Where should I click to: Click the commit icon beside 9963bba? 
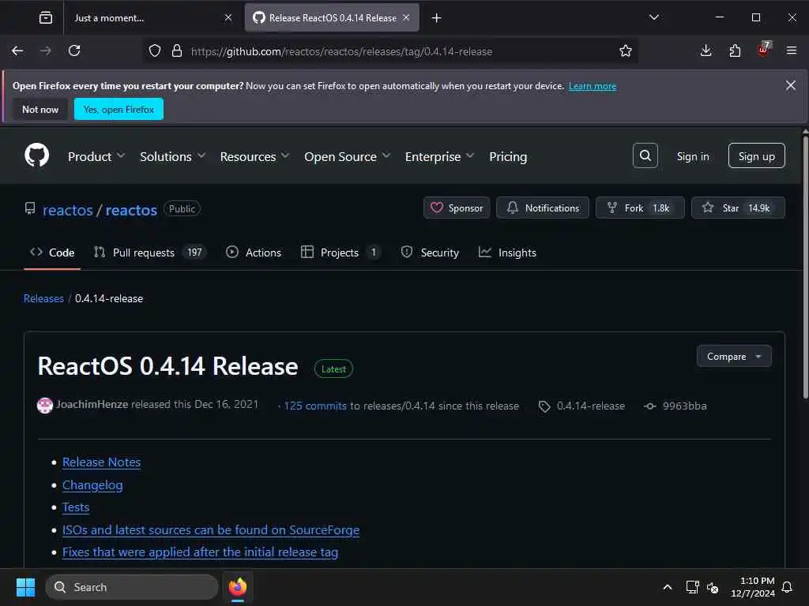tap(649, 406)
